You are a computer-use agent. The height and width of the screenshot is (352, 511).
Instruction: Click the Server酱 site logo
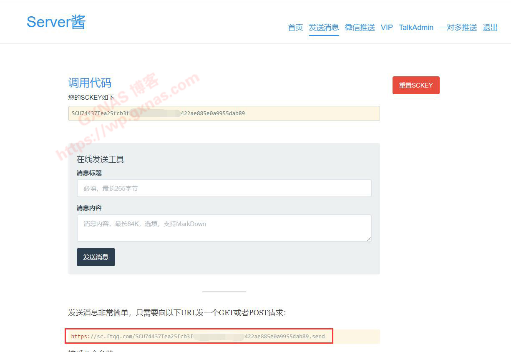(x=56, y=22)
